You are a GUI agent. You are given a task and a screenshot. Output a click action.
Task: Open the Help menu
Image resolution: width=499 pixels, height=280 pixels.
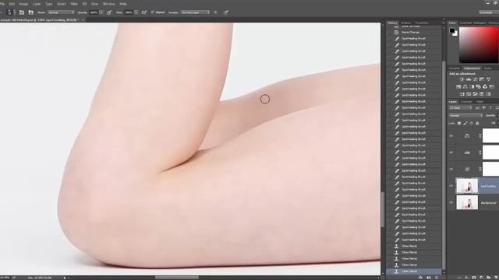pyautogui.click(x=123, y=4)
